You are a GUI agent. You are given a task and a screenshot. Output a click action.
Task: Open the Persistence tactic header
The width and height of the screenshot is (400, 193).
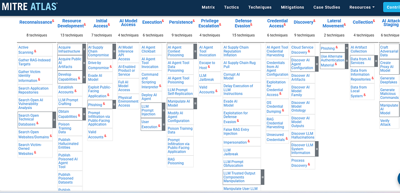coord(180,22)
